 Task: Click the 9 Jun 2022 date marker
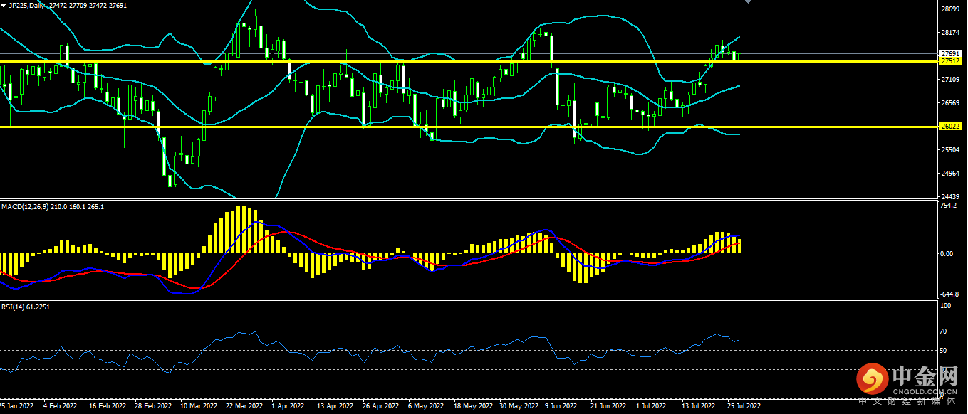(561, 406)
